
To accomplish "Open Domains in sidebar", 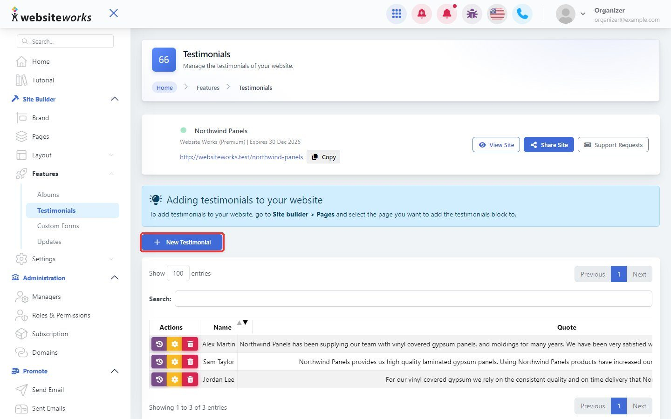I will tap(45, 352).
